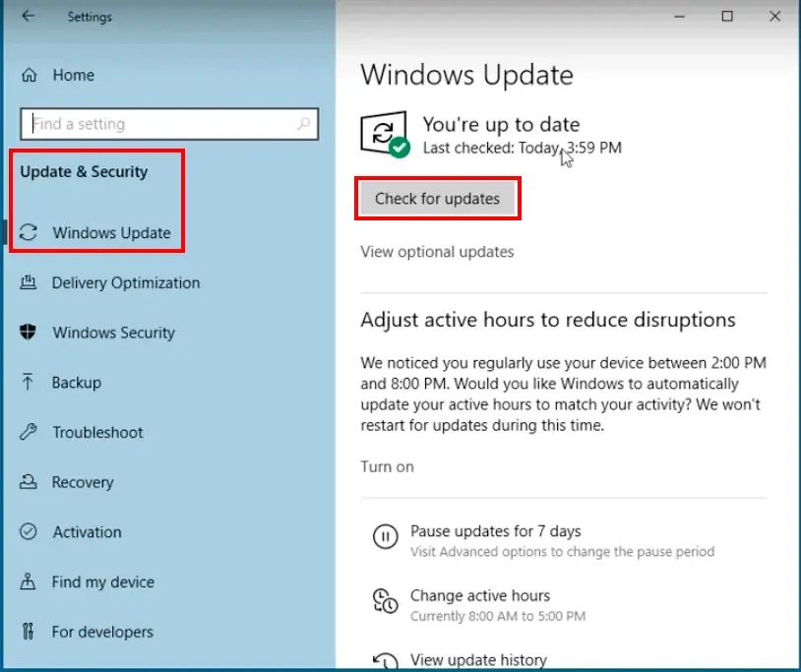The image size is (801, 672).
Task: Click the Recovery icon
Action: point(29,481)
